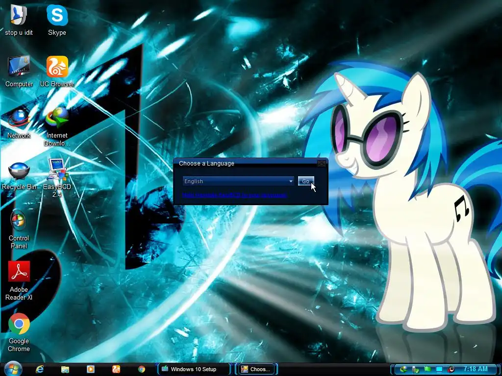This screenshot has height=376, width=502.
Task: Switch to the 'Choos...' taskbar window button
Action: click(x=256, y=369)
